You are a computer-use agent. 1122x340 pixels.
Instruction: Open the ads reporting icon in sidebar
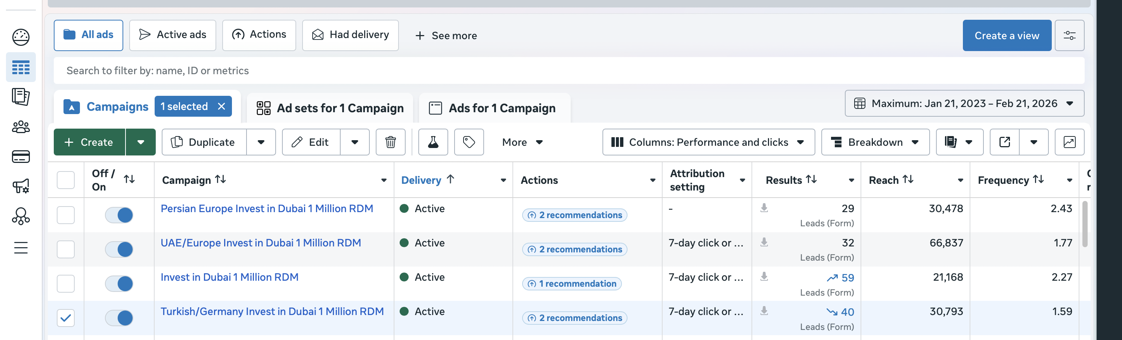point(21,97)
